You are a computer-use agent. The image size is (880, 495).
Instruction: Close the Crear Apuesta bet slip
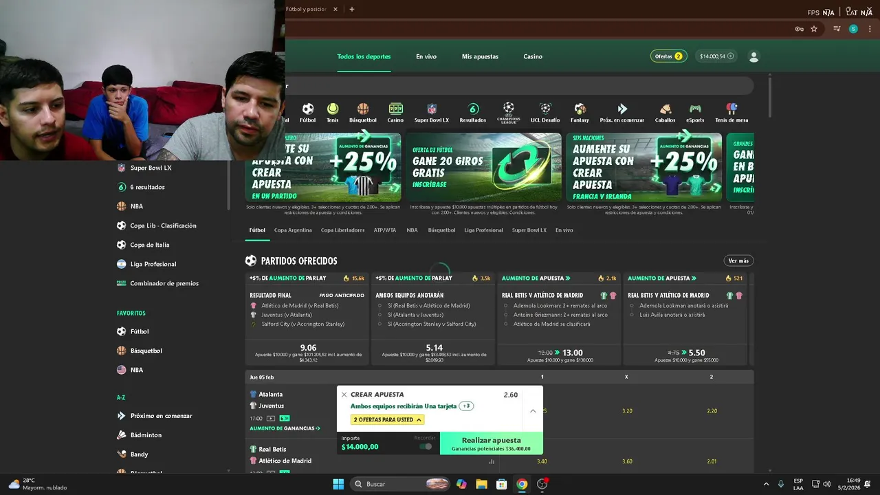point(344,395)
